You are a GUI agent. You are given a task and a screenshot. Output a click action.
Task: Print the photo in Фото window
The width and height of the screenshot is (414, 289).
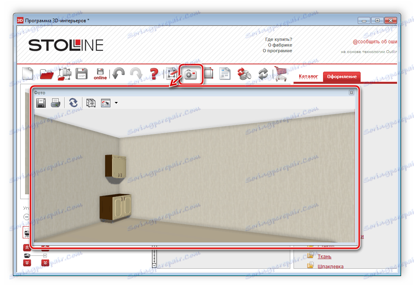coord(55,103)
